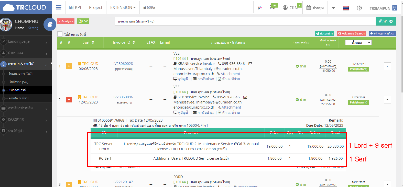Open the help question mark icon
Screen dimensions: 403x187
359,8
